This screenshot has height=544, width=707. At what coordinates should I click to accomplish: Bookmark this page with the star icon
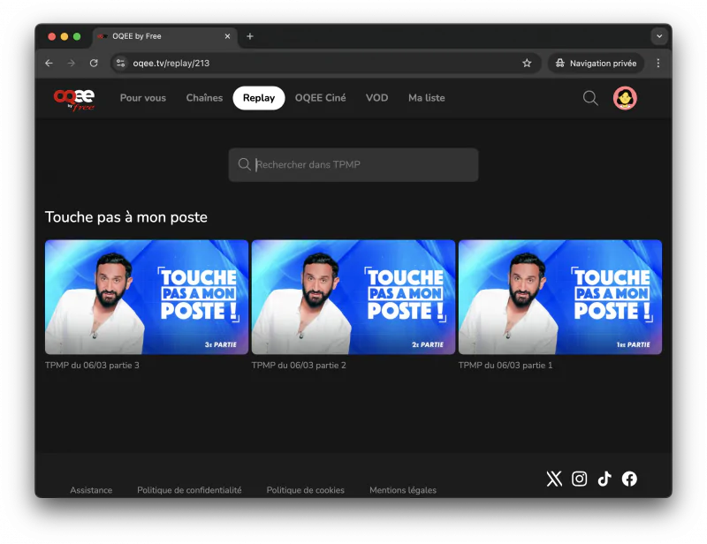[x=527, y=64]
